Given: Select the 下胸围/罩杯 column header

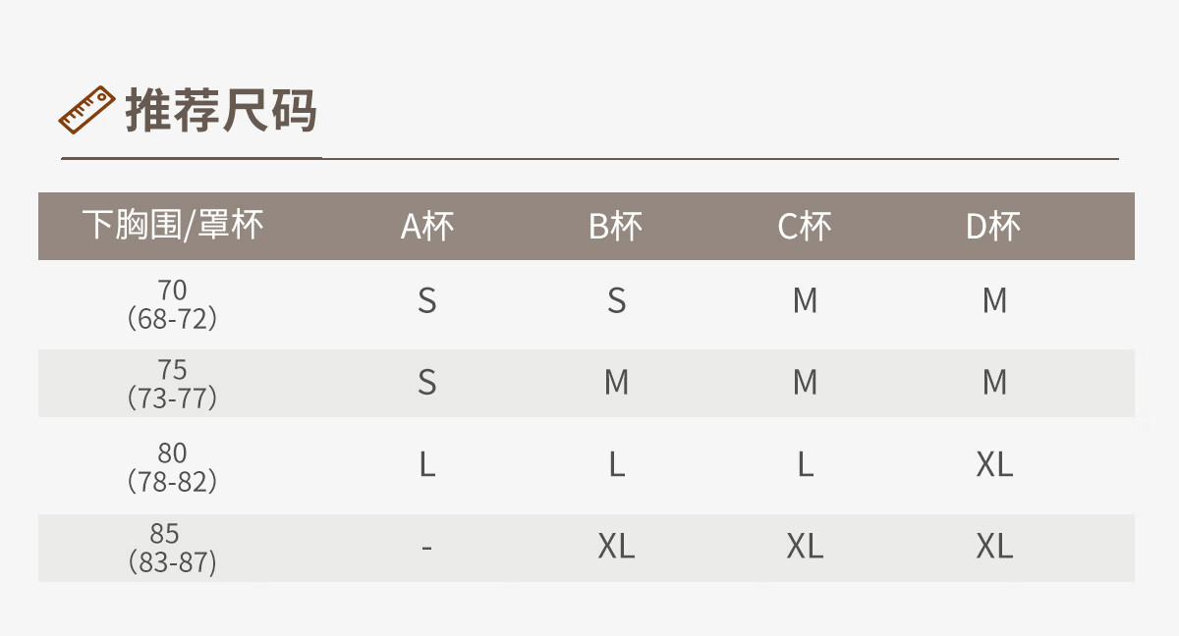Looking at the screenshot, I should [173, 226].
